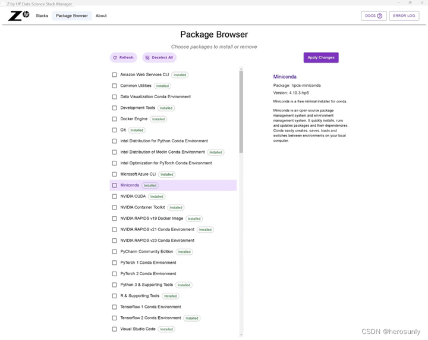Click the package list scrollbar
Viewport: 428px width, 340px height.
tap(241, 113)
